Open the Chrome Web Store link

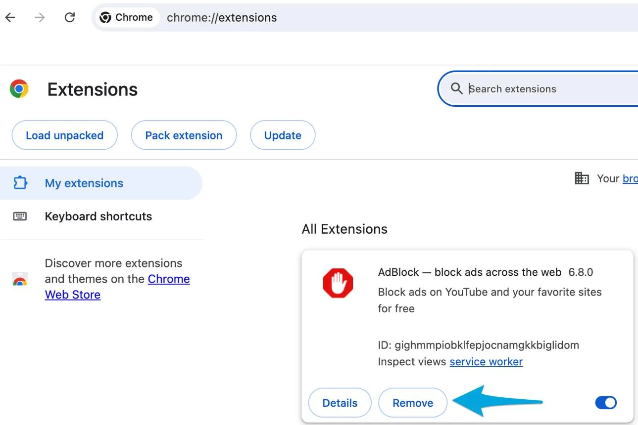(117, 287)
